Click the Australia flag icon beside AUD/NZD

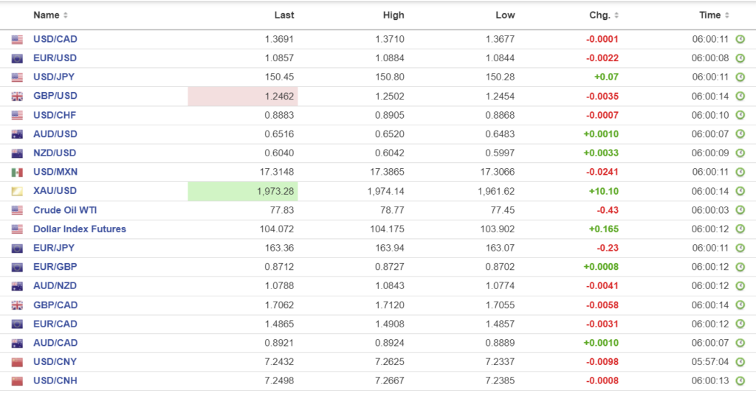17,286
